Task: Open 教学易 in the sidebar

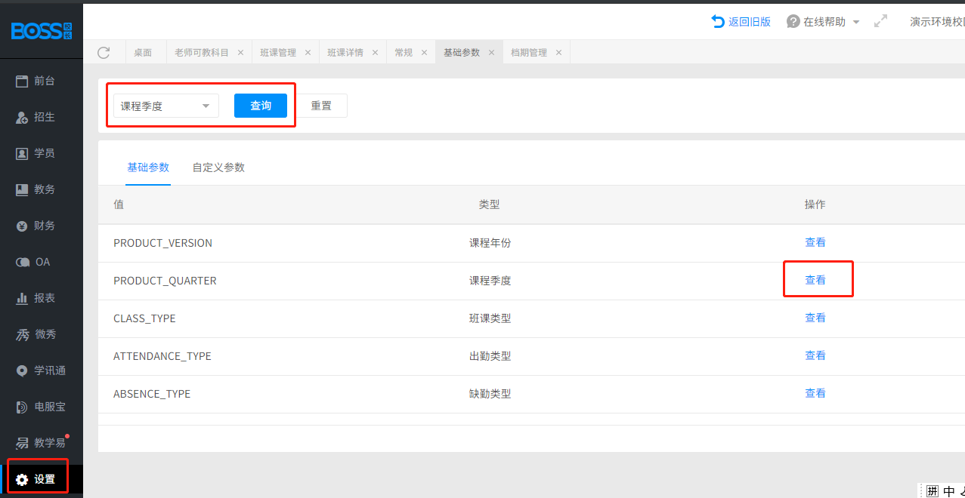Action: pos(42,443)
